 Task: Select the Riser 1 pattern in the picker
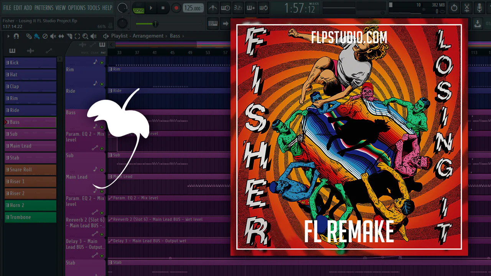[30, 182]
